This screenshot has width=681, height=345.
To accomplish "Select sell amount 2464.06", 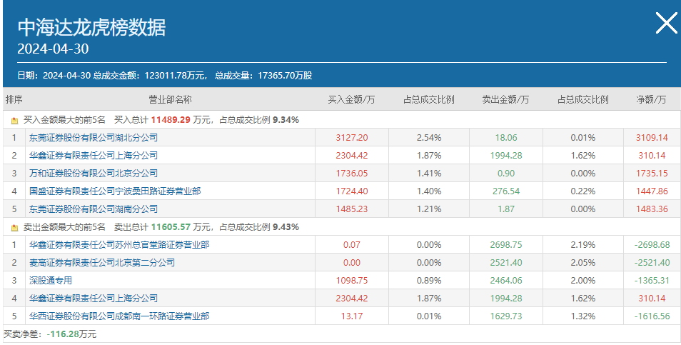I will (506, 280).
